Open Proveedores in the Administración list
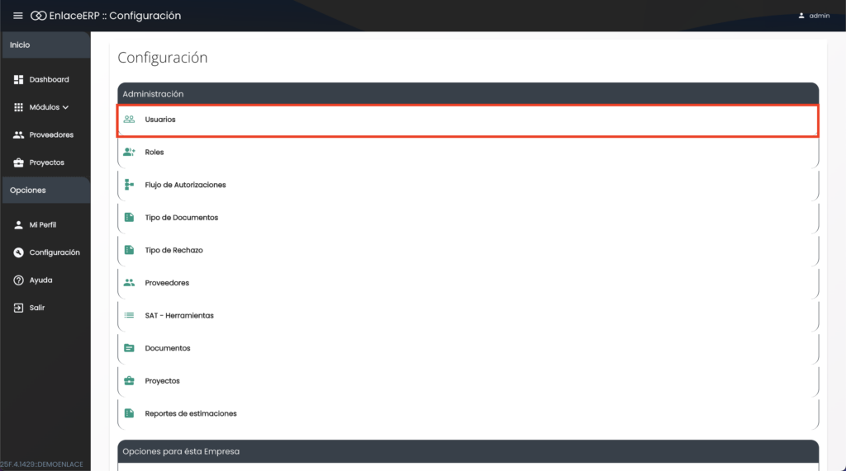This screenshot has width=846, height=471. pyautogui.click(x=167, y=283)
